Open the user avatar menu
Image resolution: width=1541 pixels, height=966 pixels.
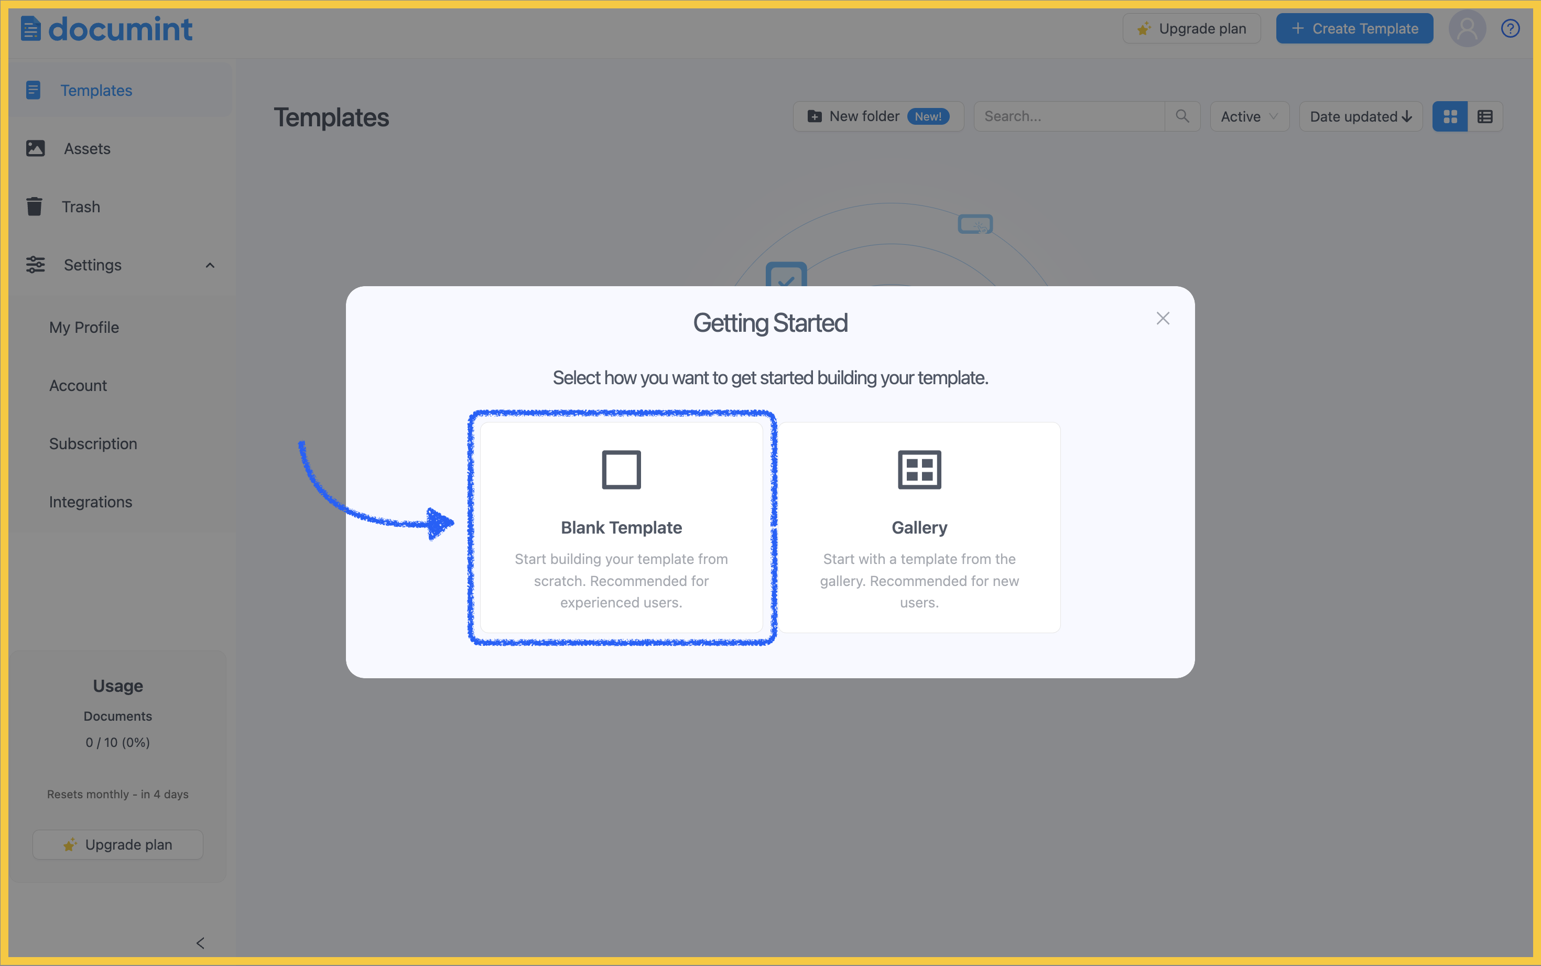pyautogui.click(x=1466, y=29)
